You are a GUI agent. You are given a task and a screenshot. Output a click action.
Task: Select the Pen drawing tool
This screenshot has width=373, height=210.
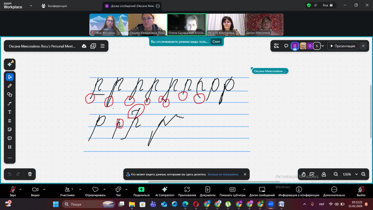10,86
